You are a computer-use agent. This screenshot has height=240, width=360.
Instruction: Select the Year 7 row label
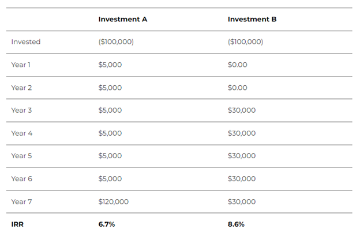[x=21, y=201]
